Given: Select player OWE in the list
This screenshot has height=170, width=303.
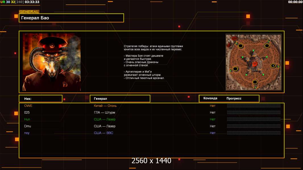Looking at the screenshot, I should click(28, 106).
